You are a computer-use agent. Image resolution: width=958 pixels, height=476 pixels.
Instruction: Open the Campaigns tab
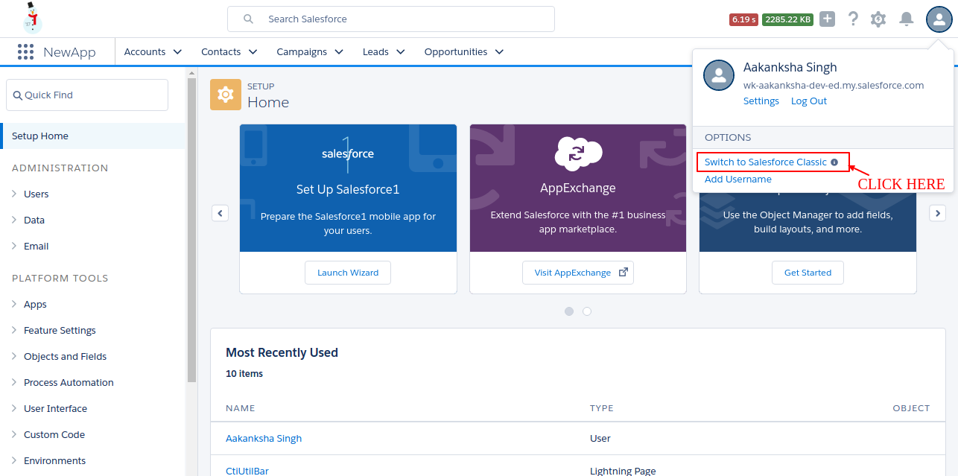tap(302, 52)
